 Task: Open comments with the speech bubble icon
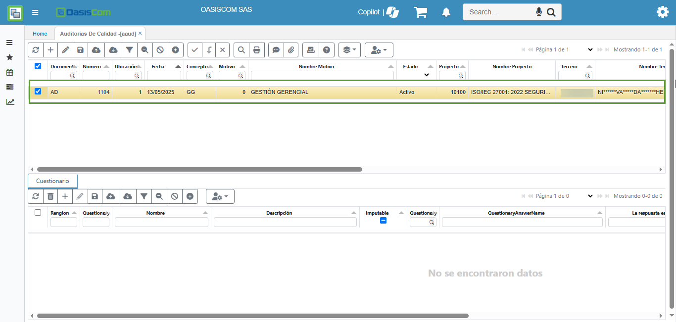tap(276, 50)
